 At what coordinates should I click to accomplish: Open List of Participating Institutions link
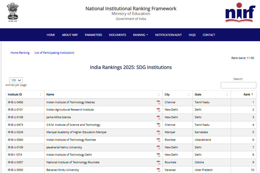click(x=54, y=53)
